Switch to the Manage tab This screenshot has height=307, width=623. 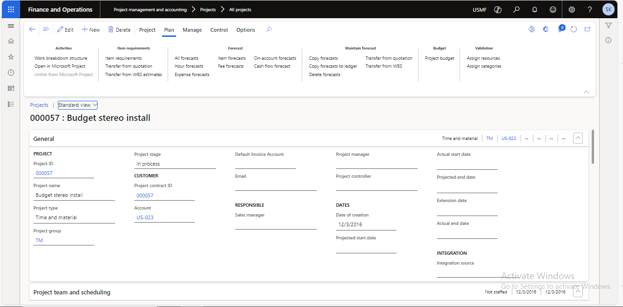(x=192, y=30)
